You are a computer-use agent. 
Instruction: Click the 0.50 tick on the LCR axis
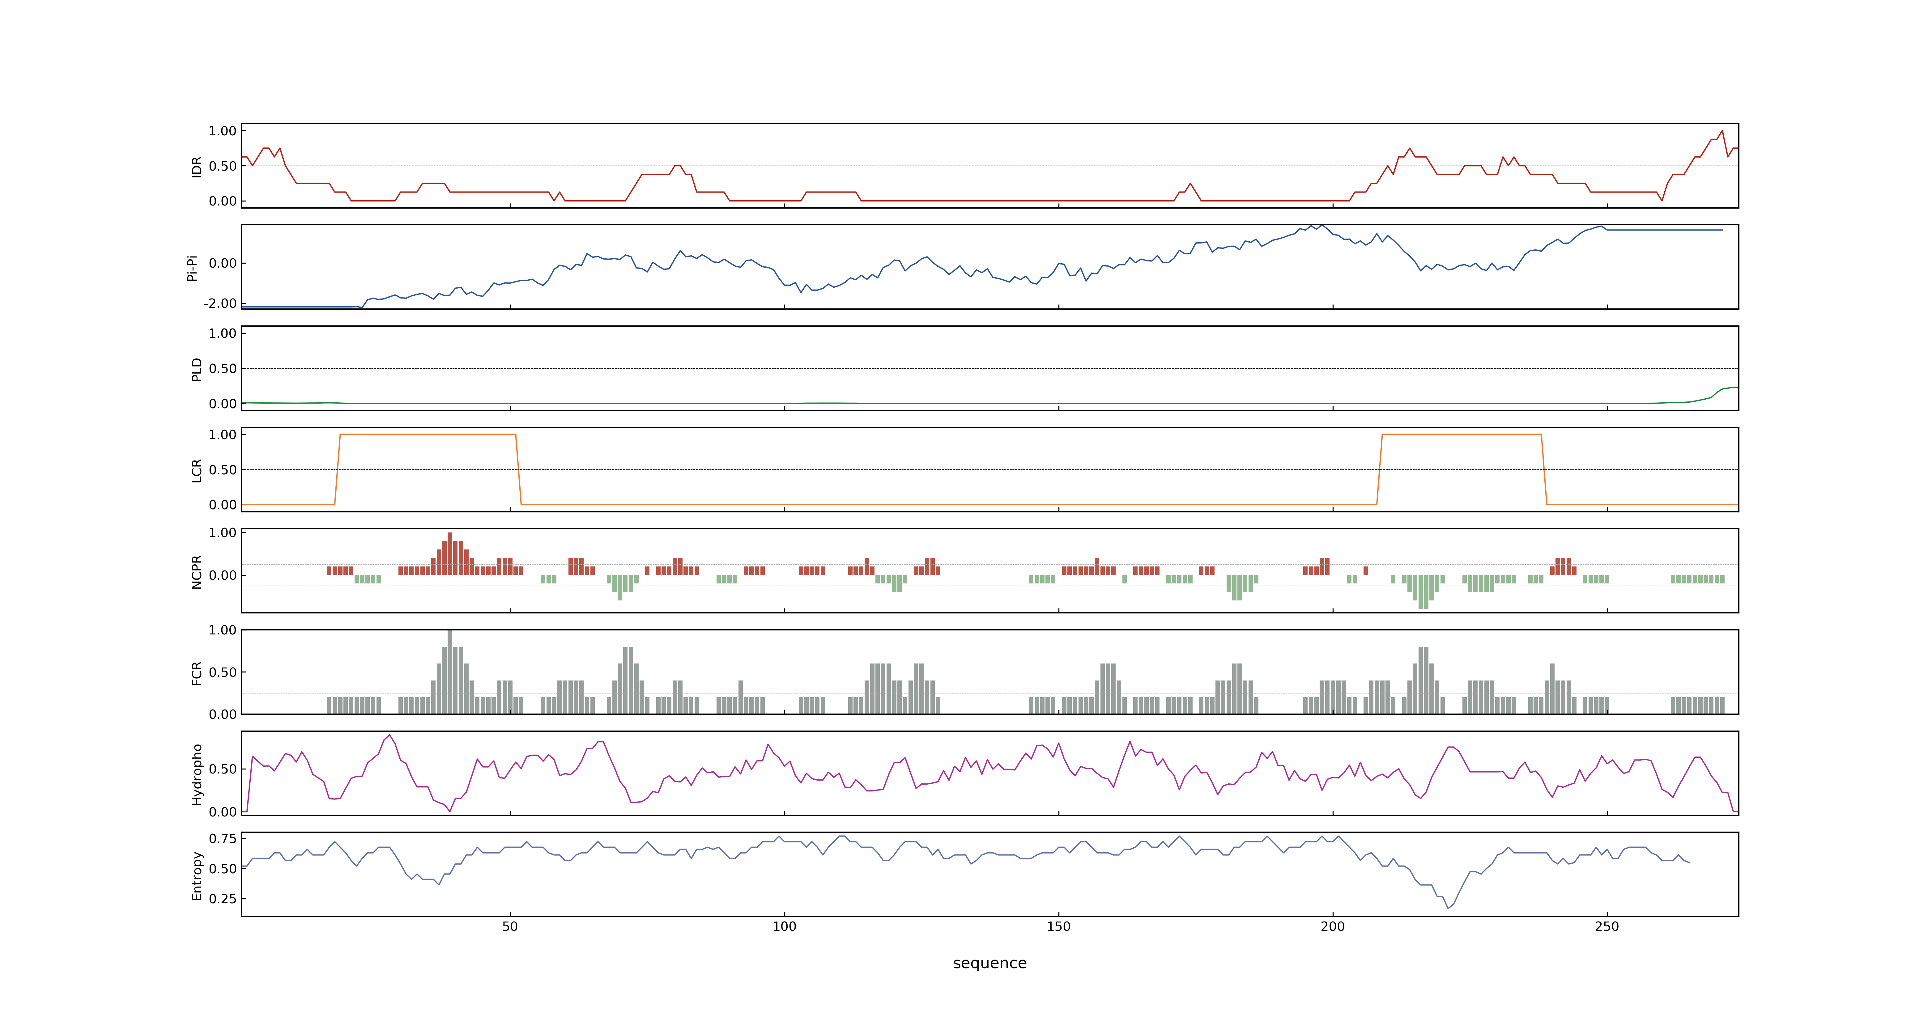click(x=223, y=470)
